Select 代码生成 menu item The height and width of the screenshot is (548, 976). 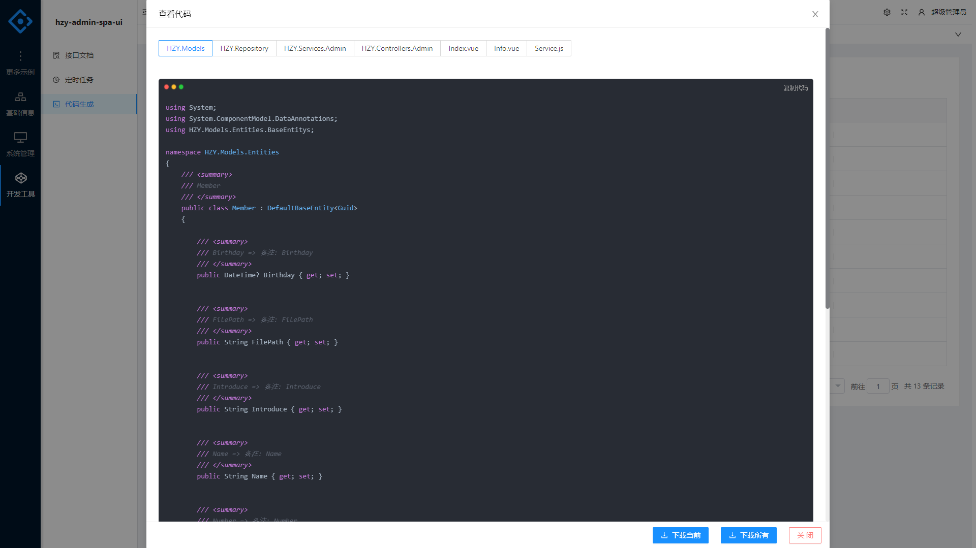click(79, 104)
